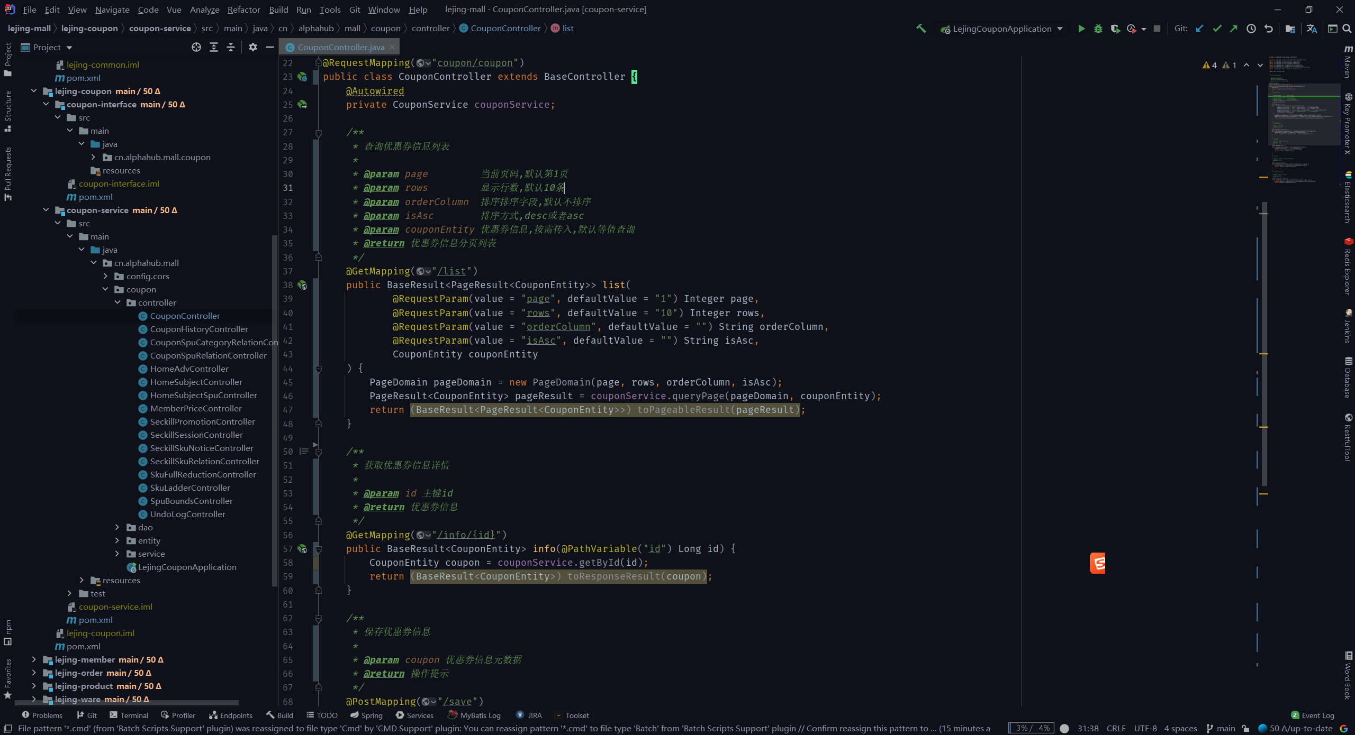The width and height of the screenshot is (1355, 735).
Task: Click the autowired gutter icon on line 25
Action: click(x=302, y=104)
